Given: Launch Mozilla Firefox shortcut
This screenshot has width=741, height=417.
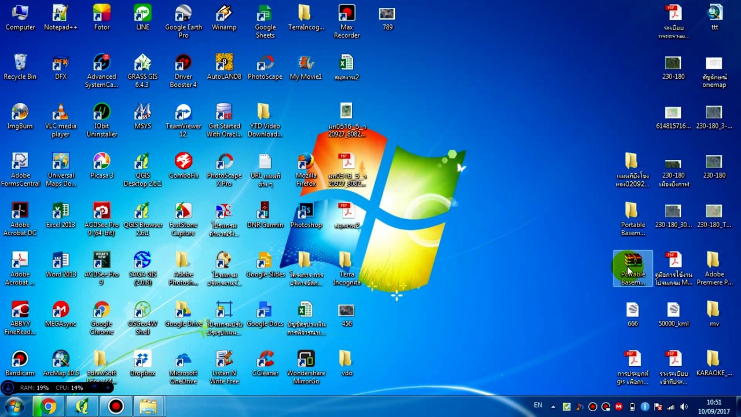Looking at the screenshot, I should click(306, 170).
